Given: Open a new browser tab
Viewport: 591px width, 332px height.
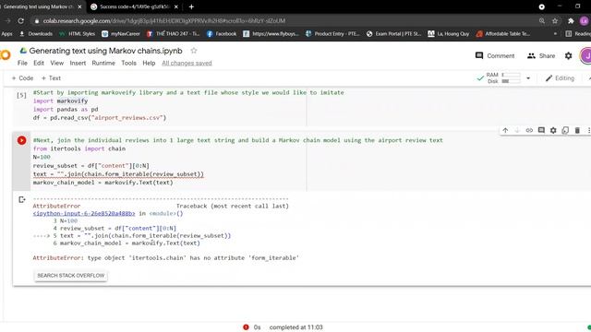Looking at the screenshot, I should 191,6.
